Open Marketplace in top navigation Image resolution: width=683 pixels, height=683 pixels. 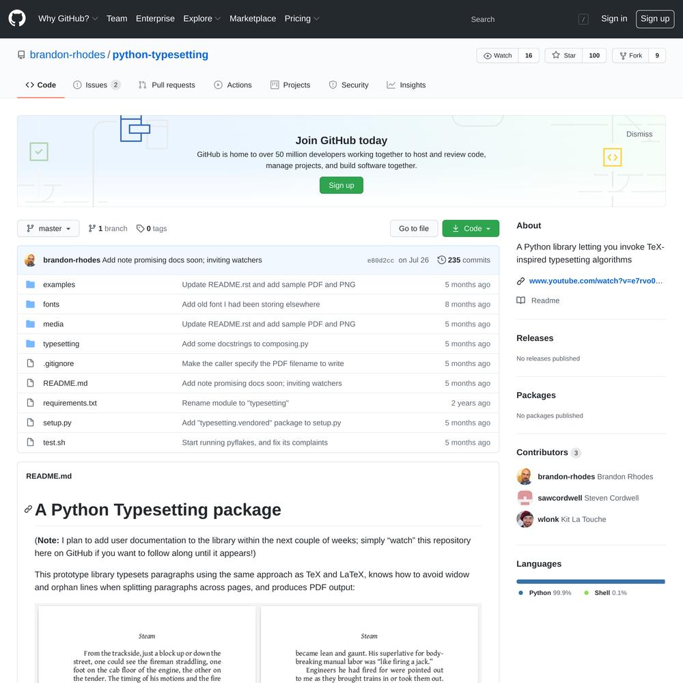pyautogui.click(x=253, y=18)
